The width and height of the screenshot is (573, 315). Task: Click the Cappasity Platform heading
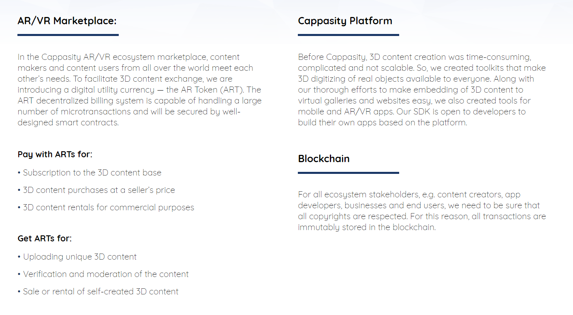pos(345,21)
